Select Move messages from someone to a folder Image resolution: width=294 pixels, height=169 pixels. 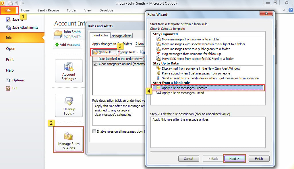191,39
